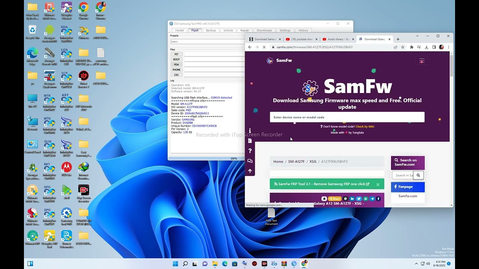
Task: Open Chrome tab search chevron
Action: pyautogui.click(x=417, y=36)
